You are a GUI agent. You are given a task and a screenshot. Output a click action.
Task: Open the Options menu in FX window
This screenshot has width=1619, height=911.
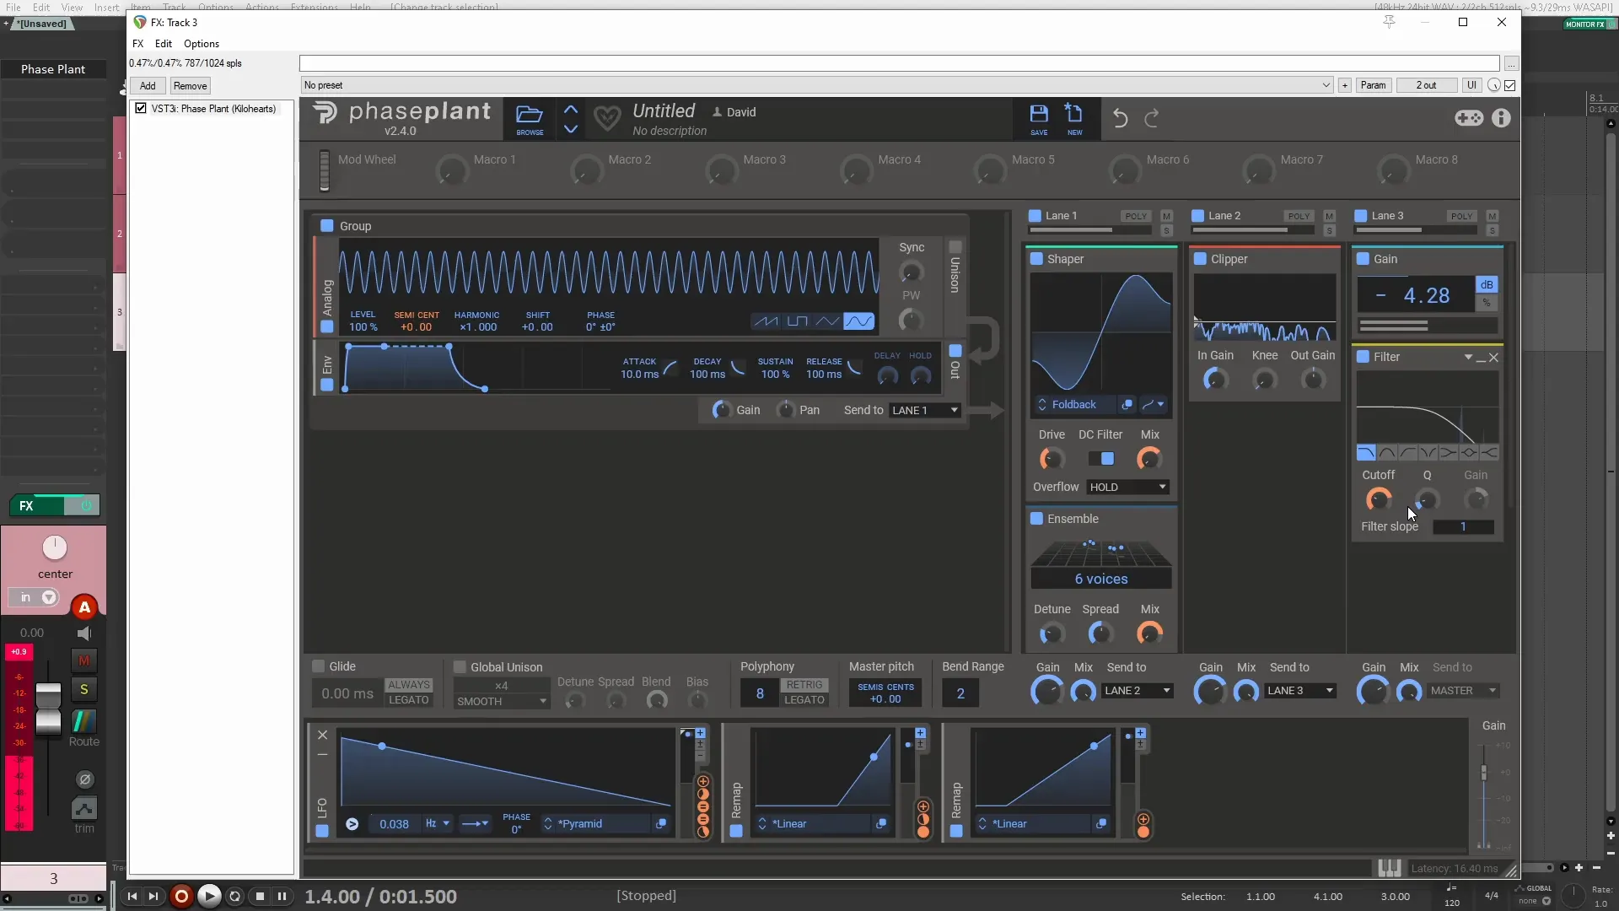[202, 44]
